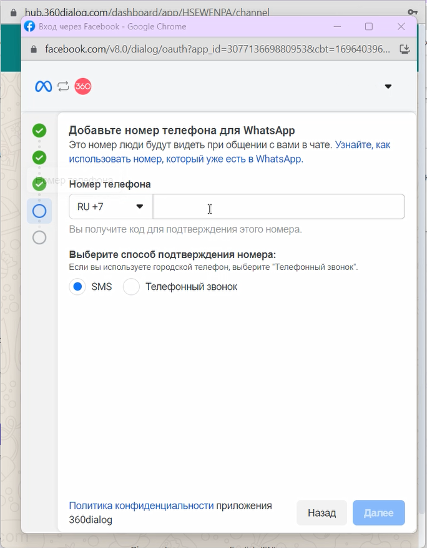Viewport: 427px width, 548px height.
Task: Select SMS verification method
Action: click(x=77, y=287)
